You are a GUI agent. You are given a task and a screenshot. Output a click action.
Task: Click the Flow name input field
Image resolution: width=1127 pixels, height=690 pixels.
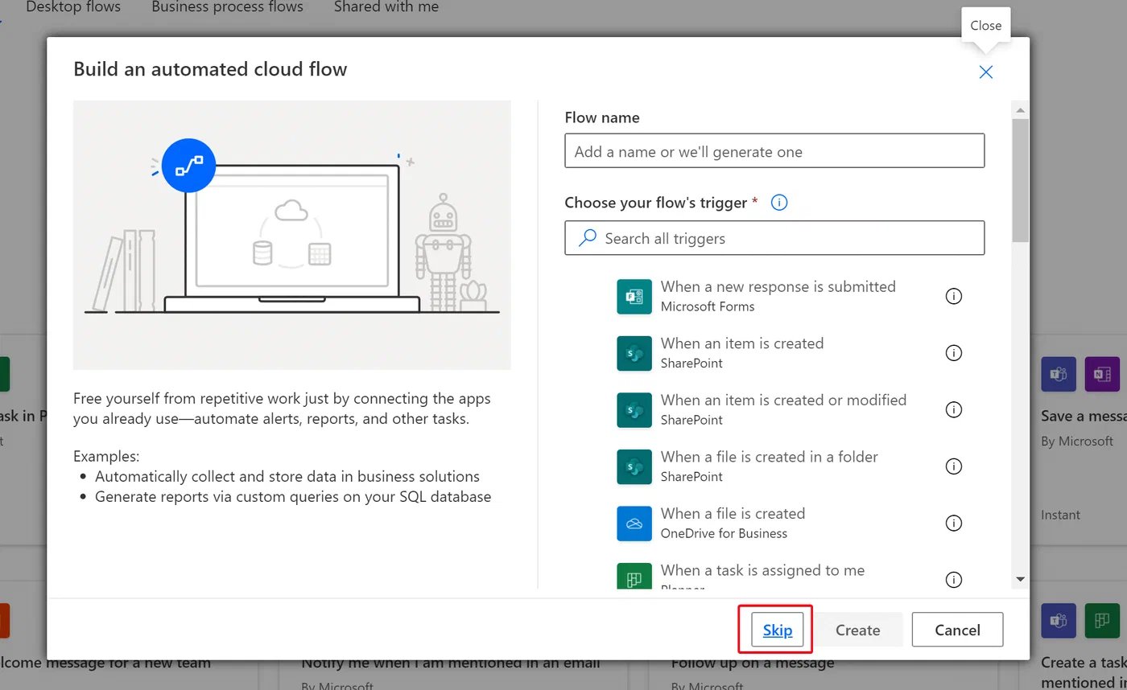tap(774, 151)
